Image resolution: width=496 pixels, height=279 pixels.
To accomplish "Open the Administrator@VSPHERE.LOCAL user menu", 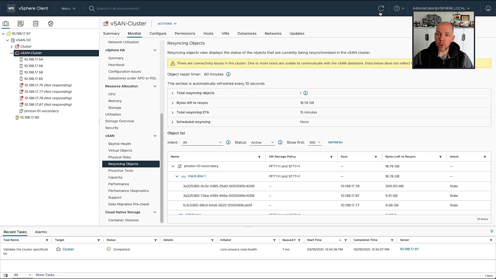I will point(441,8).
